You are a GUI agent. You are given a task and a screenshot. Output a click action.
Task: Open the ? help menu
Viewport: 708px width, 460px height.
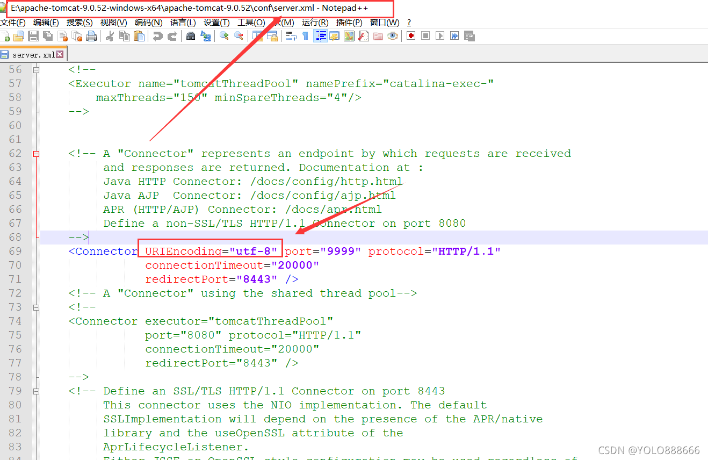[409, 23]
